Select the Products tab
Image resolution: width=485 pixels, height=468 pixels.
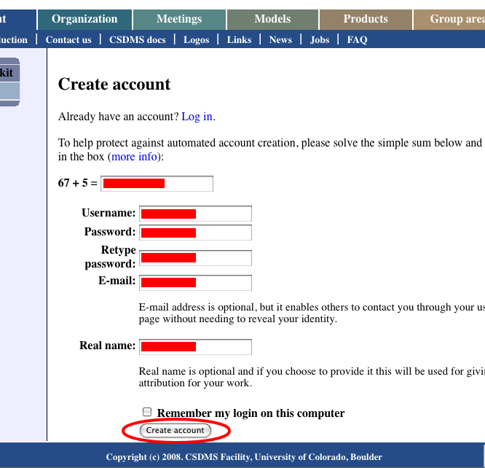366,19
